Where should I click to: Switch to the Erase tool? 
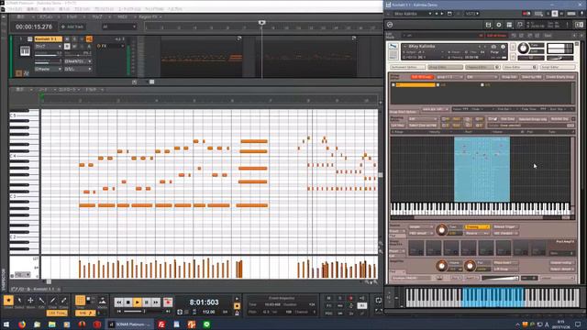point(63,301)
